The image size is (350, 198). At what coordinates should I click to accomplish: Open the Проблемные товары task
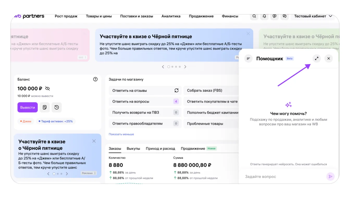(x=211, y=123)
